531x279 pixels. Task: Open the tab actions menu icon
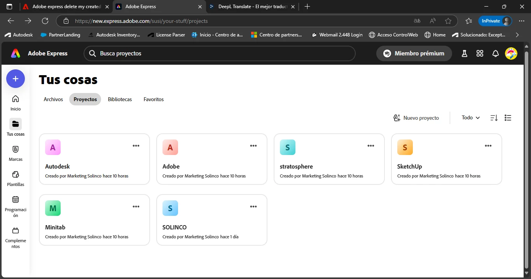9,7
